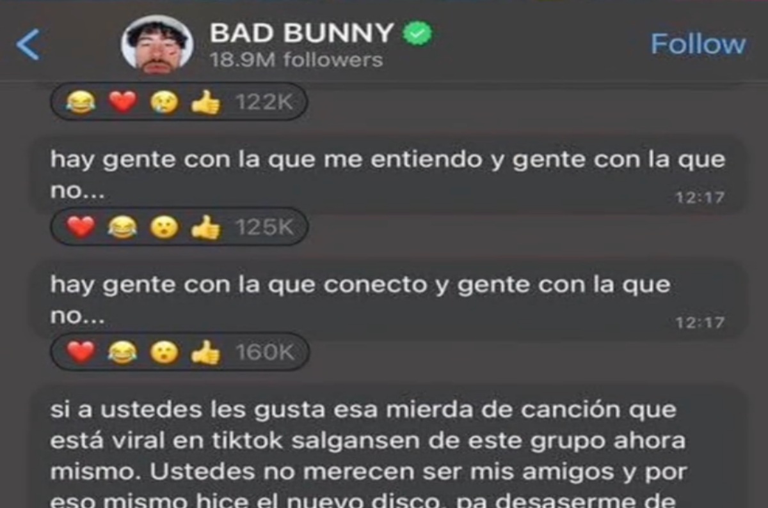Viewport: 768px width, 508px height.
Task: Go back using the blue arrow
Action: pos(28,44)
